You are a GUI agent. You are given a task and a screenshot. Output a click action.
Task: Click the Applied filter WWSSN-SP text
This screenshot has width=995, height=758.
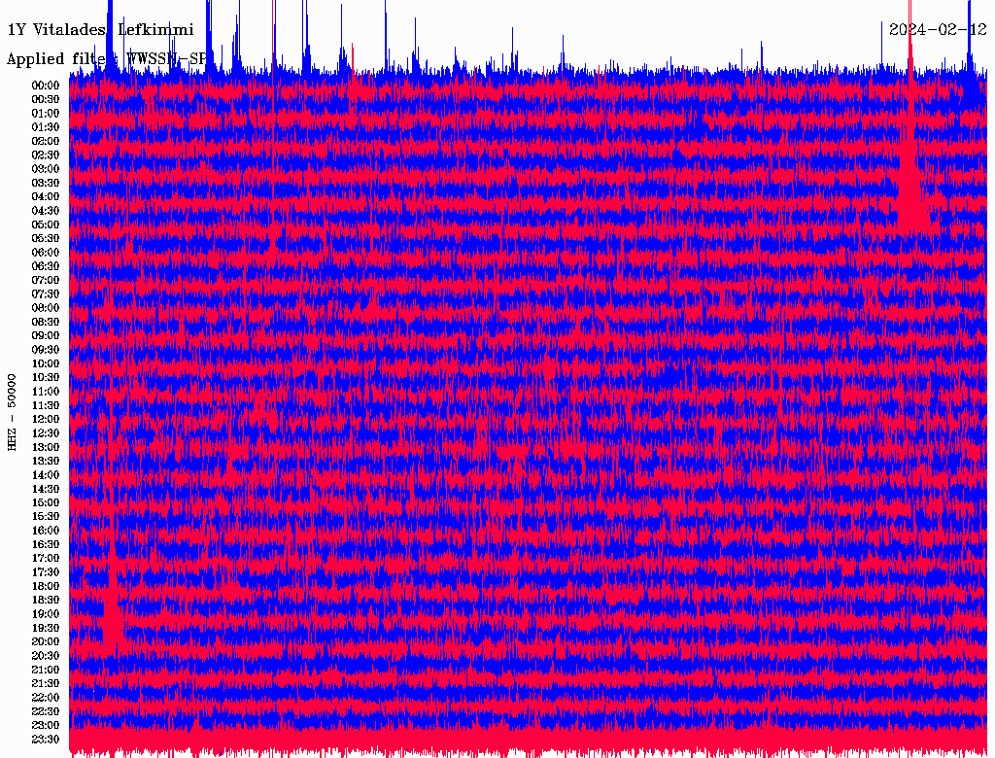107,59
